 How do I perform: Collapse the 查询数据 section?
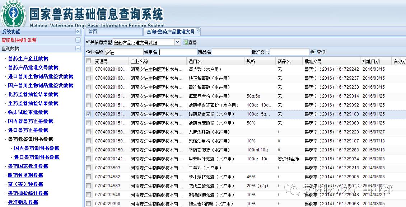coord(78,48)
